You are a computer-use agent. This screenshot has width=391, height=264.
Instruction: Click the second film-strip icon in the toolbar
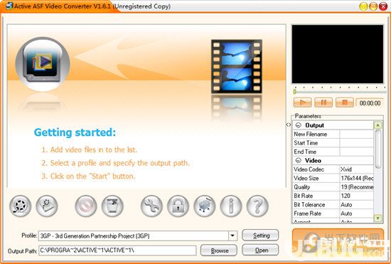pos(47,206)
